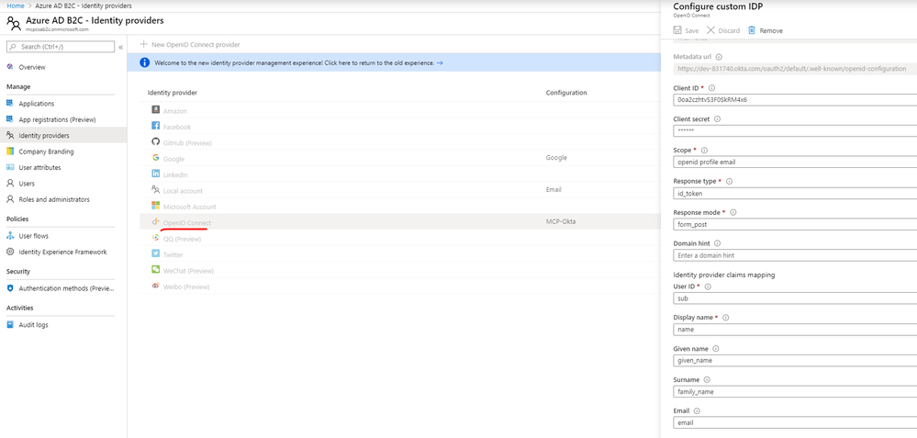Click the Facebook provider icon
This screenshot has height=438, width=917.
coord(155,126)
